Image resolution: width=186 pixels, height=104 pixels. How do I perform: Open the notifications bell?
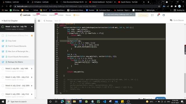(158, 15)
